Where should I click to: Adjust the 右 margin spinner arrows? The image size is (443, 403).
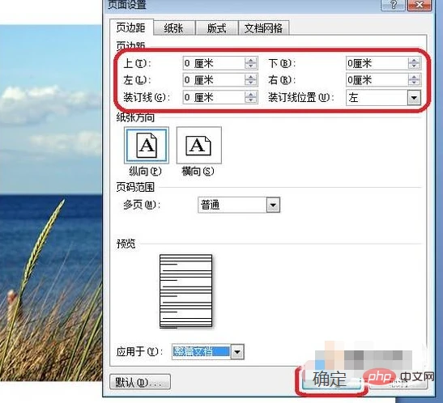[414, 80]
